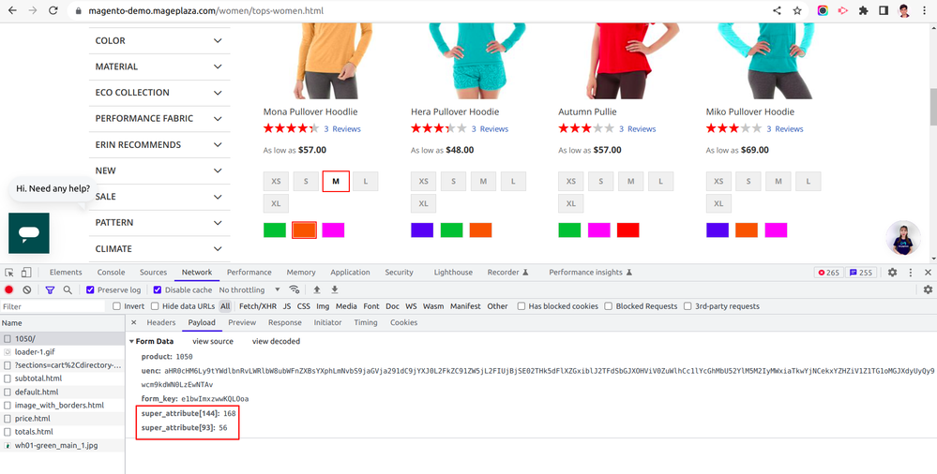This screenshot has width=937, height=474.
Task: Clear the network log
Action: pyautogui.click(x=27, y=290)
